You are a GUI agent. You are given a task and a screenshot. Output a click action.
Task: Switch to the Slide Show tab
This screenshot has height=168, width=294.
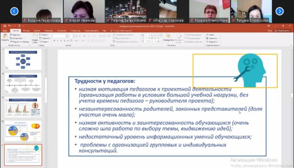(x=75, y=31)
